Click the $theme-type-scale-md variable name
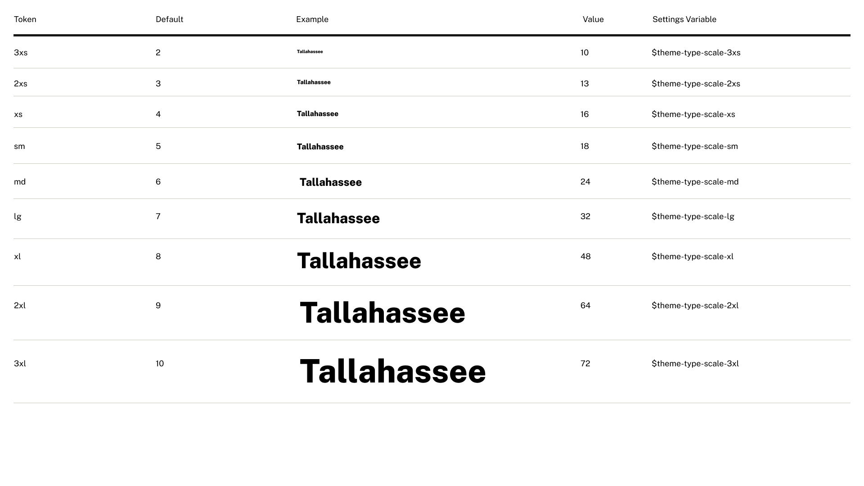Image resolution: width=864 pixels, height=486 pixels. (x=695, y=182)
